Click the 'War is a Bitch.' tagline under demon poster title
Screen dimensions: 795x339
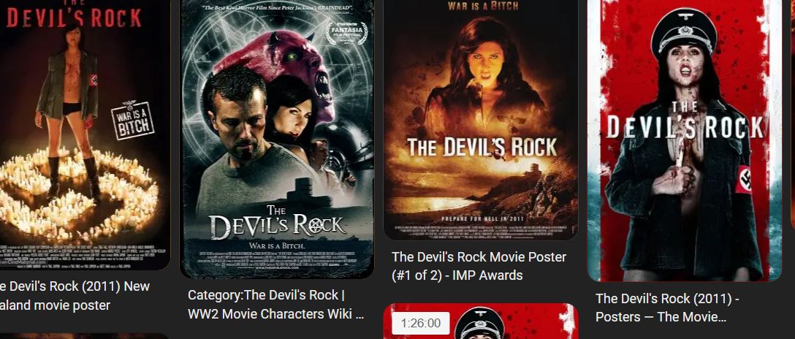pyautogui.click(x=277, y=245)
